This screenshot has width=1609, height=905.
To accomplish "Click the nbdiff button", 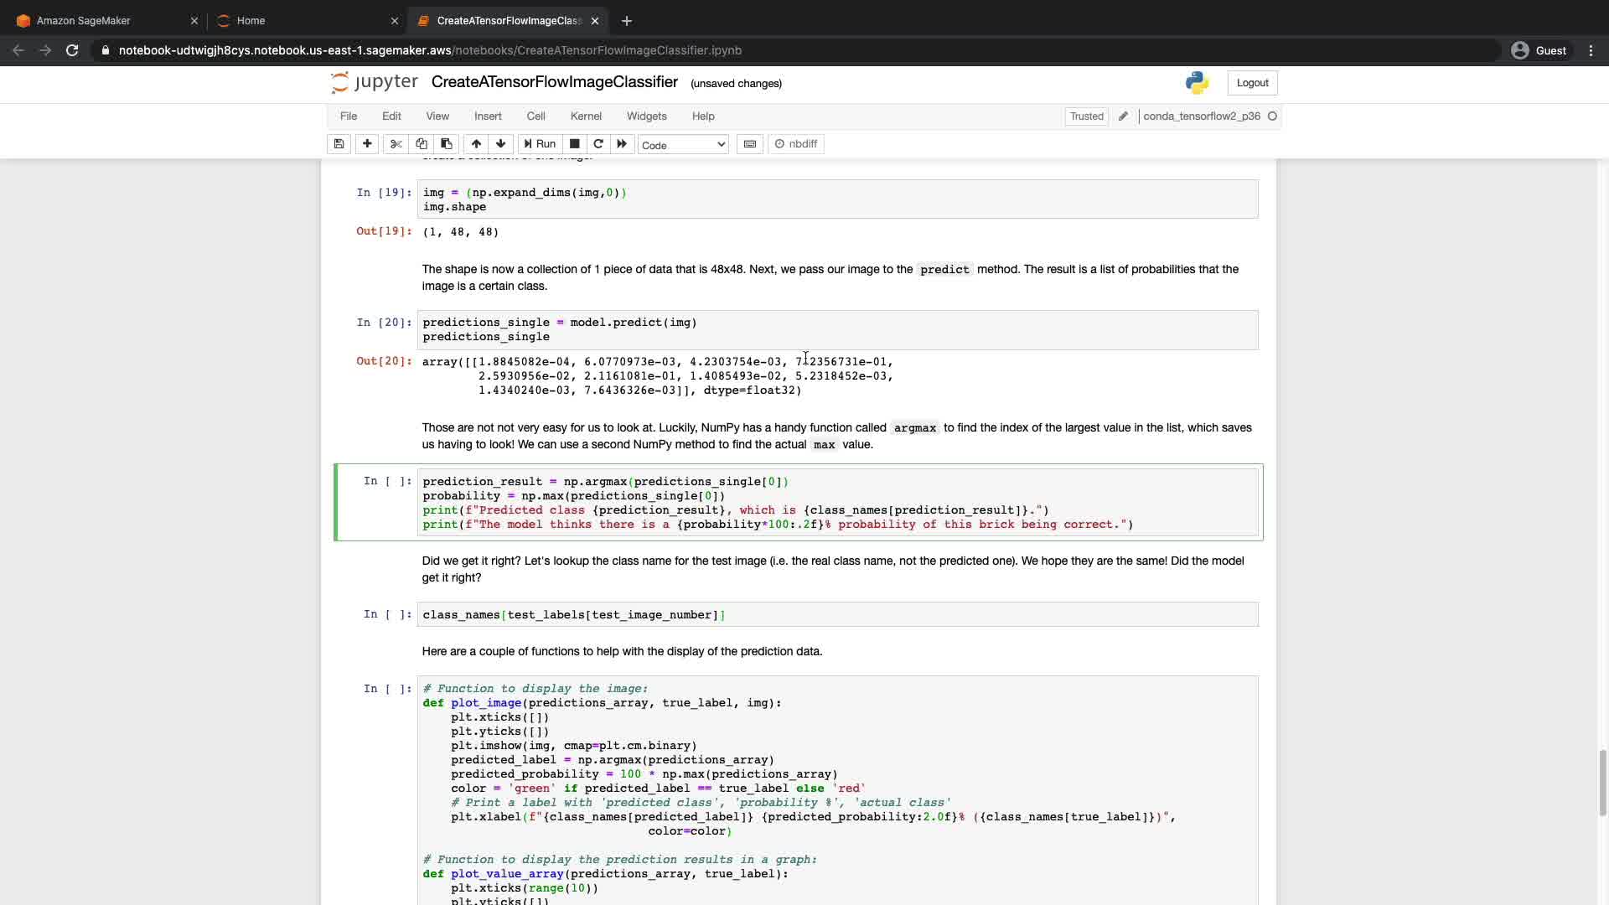I will click(796, 144).
